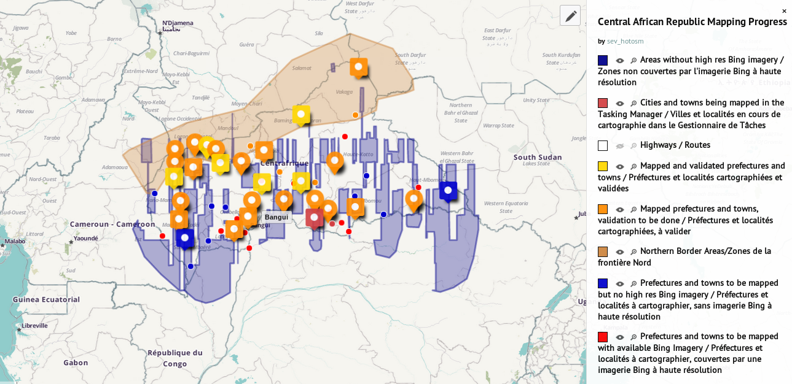Toggle eye for 'but no high res Bing imagery' layer
Screen dimensions: 792x384
tap(620, 284)
